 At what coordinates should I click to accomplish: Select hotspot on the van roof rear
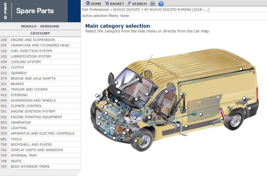241,69
